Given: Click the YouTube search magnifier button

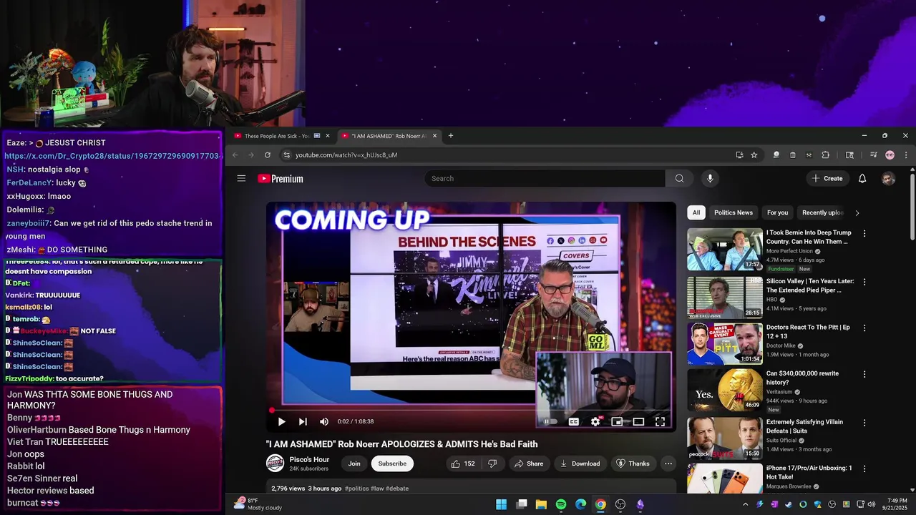Looking at the screenshot, I should tap(679, 178).
